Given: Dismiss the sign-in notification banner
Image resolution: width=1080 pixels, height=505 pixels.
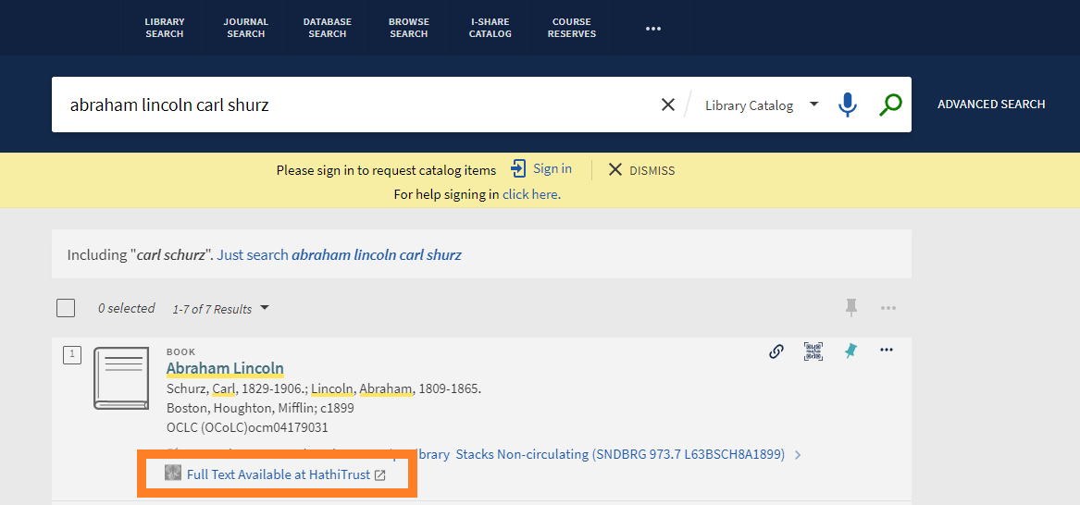Looking at the screenshot, I should 641,170.
